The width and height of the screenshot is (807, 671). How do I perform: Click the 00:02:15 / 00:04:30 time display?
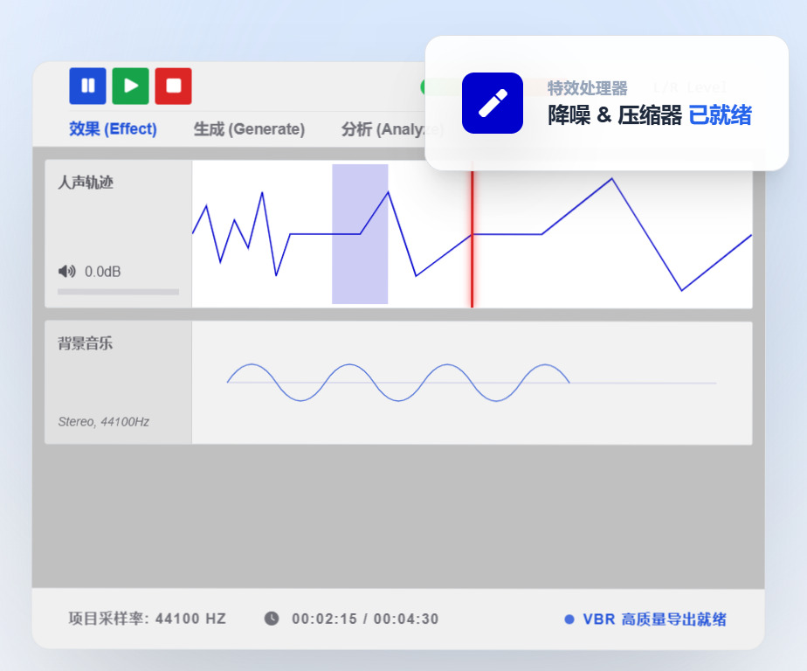365,619
